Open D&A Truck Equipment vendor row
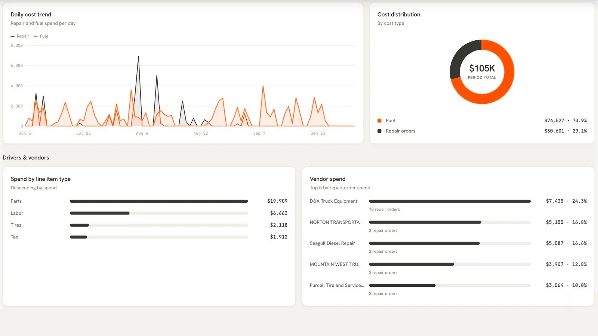This screenshot has height=336, width=598. coord(448,205)
